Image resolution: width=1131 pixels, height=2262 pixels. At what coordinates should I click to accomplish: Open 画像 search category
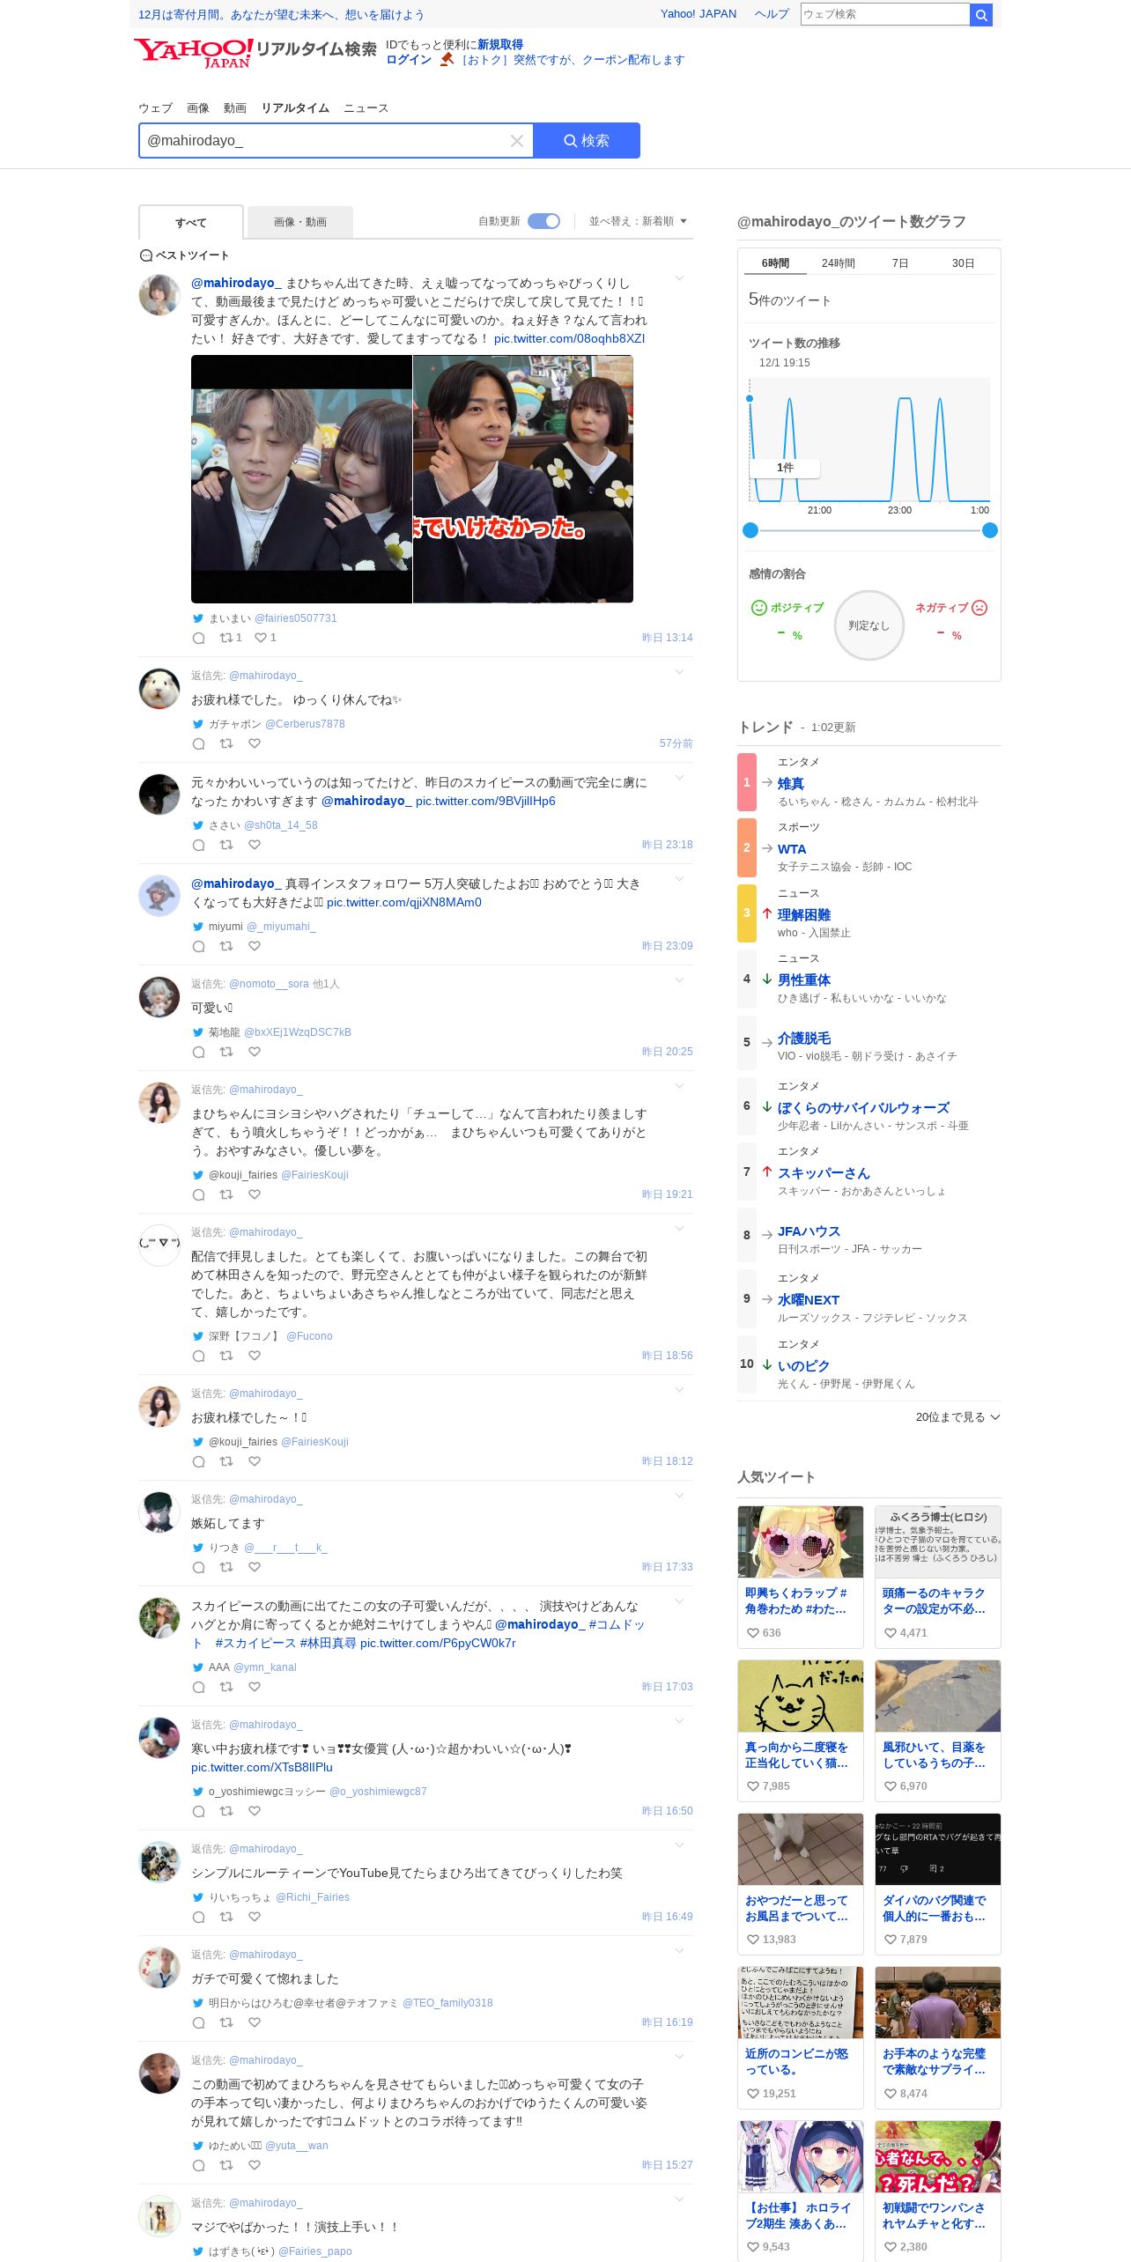pyautogui.click(x=198, y=108)
